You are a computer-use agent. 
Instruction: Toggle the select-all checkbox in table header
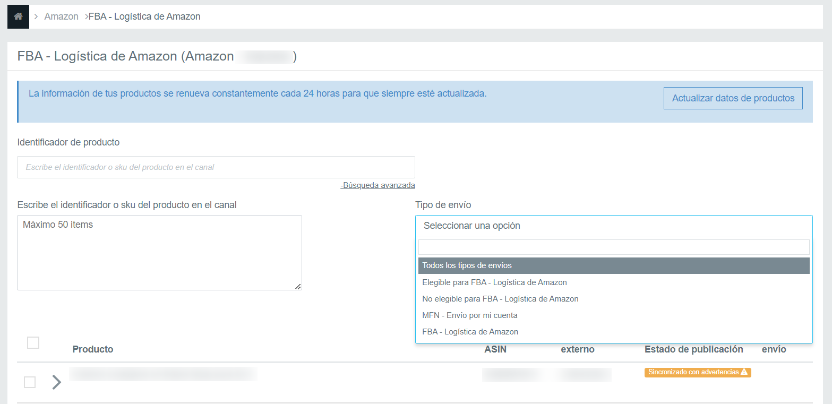[33, 343]
